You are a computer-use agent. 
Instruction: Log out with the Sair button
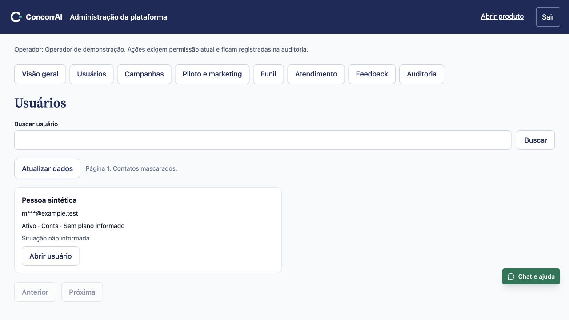coord(548,17)
